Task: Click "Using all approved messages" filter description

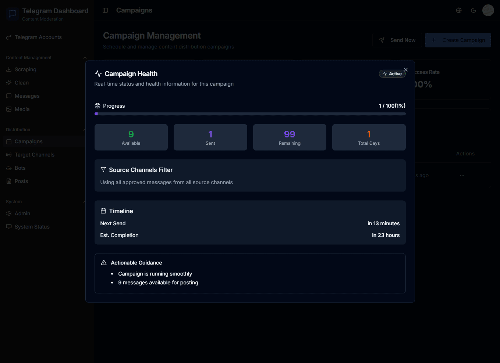Action: [166, 182]
